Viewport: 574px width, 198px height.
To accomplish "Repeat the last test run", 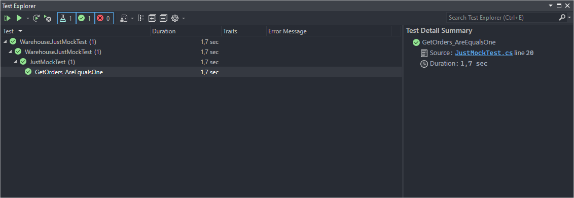I will tap(36, 18).
